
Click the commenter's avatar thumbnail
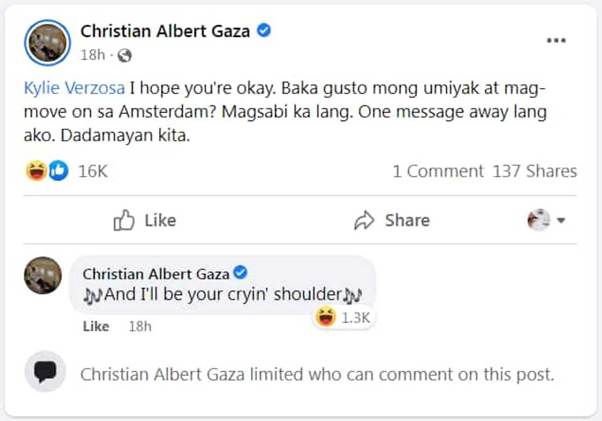click(x=43, y=275)
